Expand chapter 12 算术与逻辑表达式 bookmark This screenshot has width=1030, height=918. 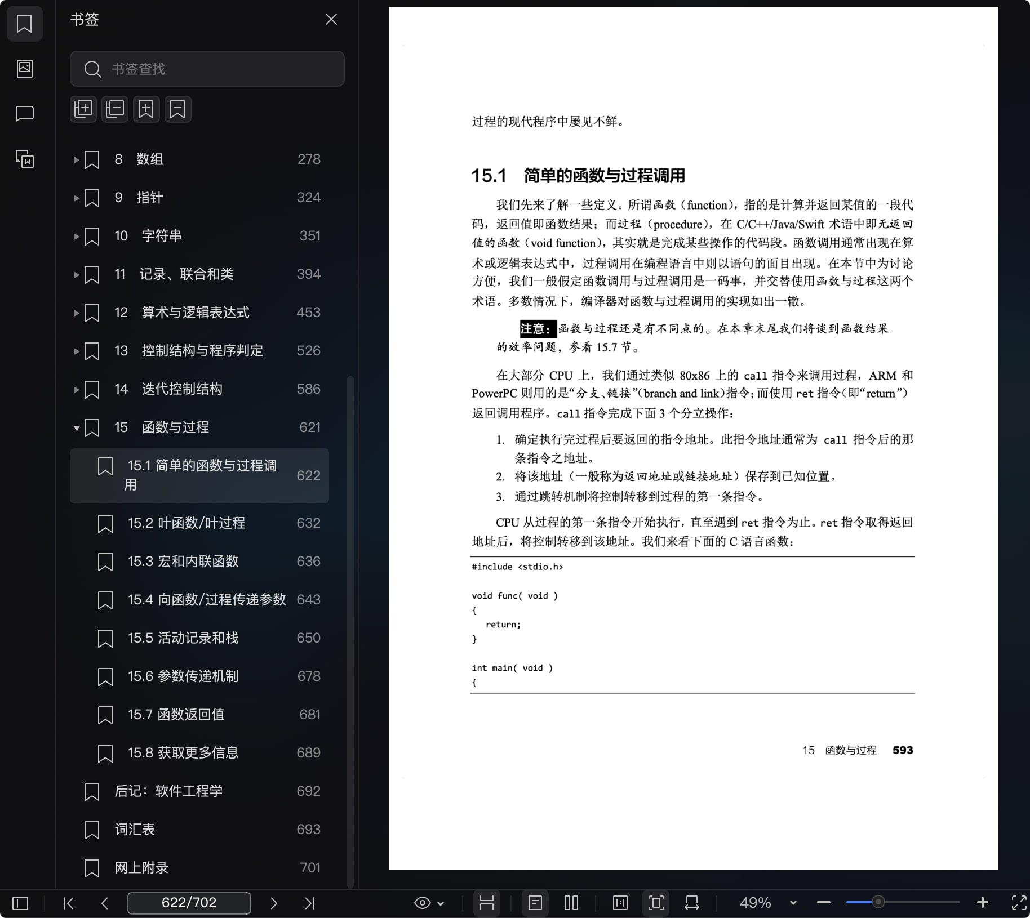point(76,313)
